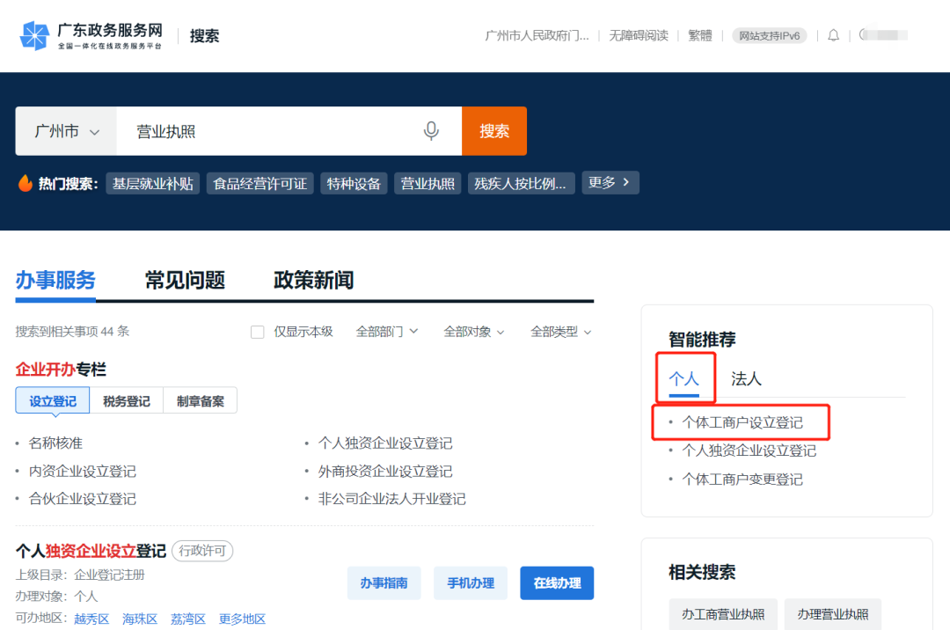Image resolution: width=950 pixels, height=630 pixels.
Task: Expand 更多 hot search options
Action: coord(610,182)
